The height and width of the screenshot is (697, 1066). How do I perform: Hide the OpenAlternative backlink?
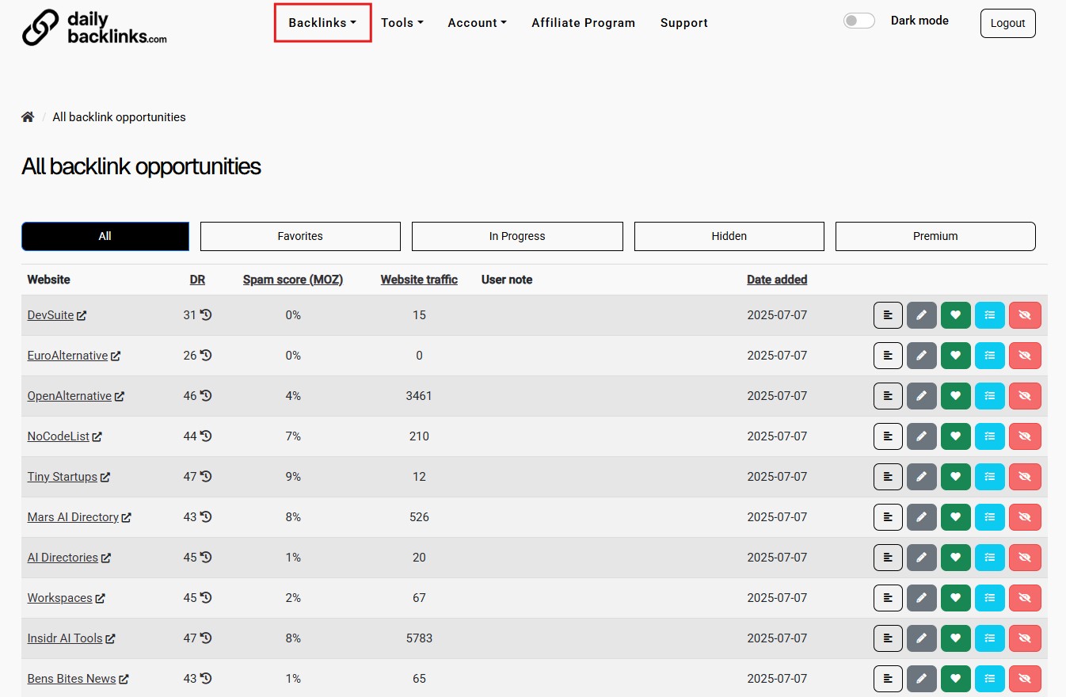point(1025,396)
